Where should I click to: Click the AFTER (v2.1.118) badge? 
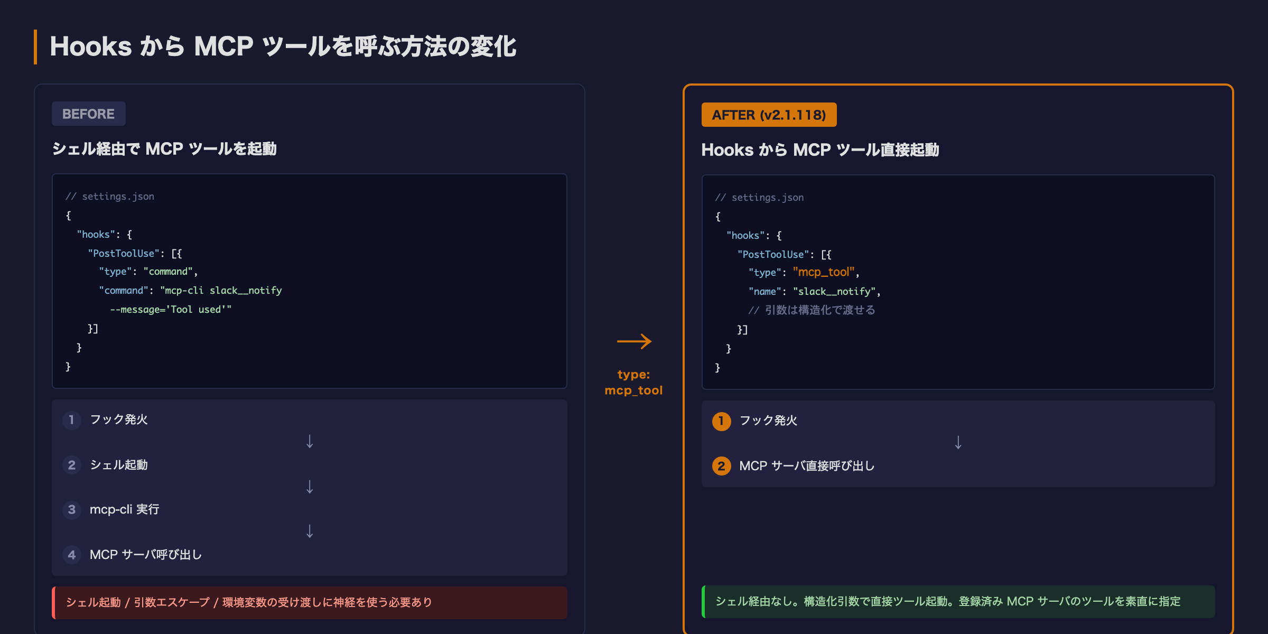click(x=769, y=115)
